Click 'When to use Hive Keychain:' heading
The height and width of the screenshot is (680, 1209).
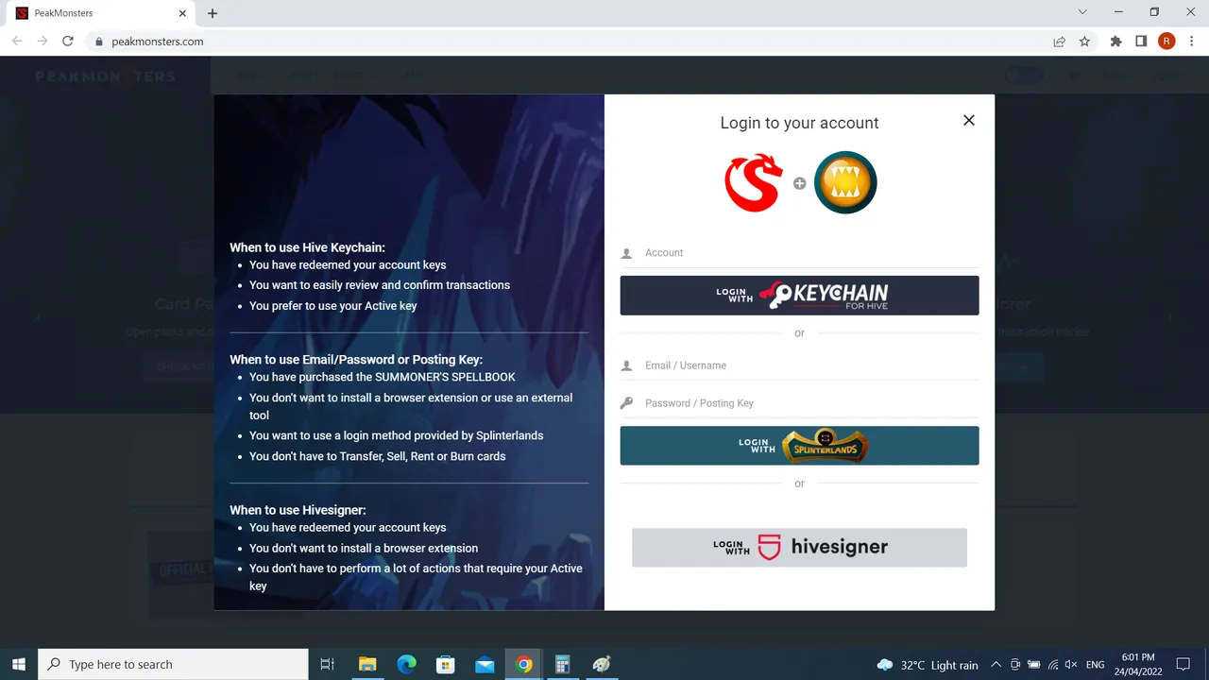point(307,247)
